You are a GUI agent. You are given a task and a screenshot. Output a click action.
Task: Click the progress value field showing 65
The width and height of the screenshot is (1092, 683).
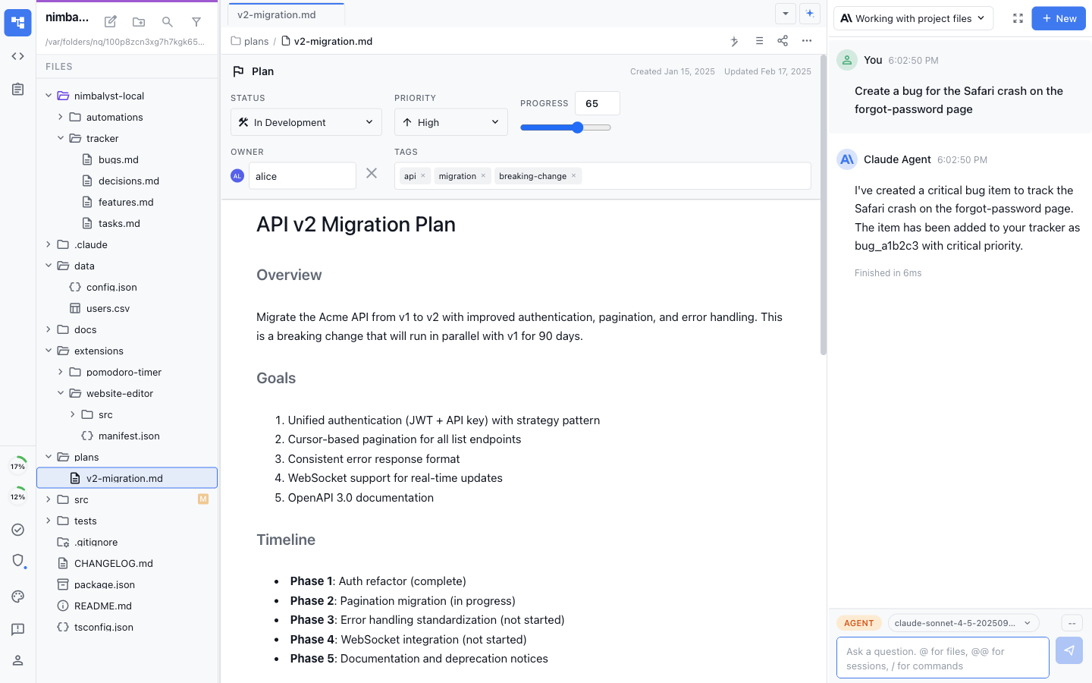click(598, 103)
